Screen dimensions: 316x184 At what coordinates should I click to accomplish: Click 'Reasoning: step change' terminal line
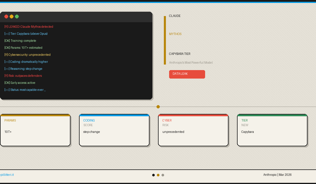tap(23, 69)
